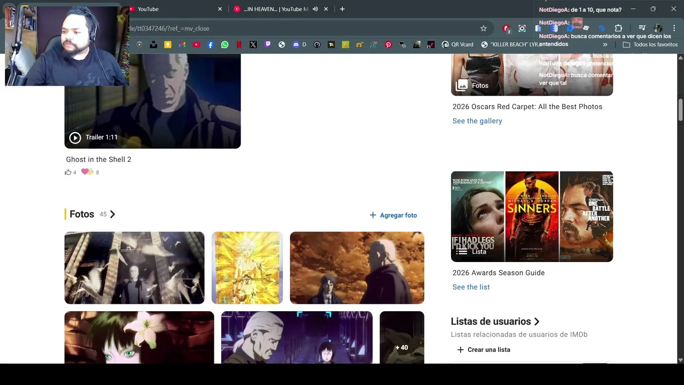
Task: Open the X (Twitter) bookmark icon
Action: (253, 45)
